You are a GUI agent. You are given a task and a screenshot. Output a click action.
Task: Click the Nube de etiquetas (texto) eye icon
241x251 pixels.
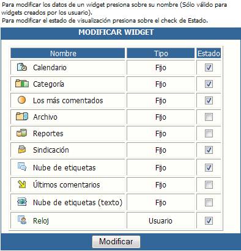(x=22, y=202)
